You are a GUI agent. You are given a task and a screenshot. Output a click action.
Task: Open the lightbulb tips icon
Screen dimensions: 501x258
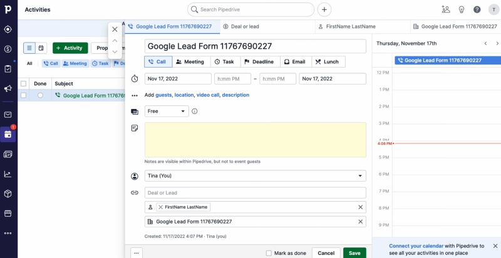pyautogui.click(x=462, y=9)
